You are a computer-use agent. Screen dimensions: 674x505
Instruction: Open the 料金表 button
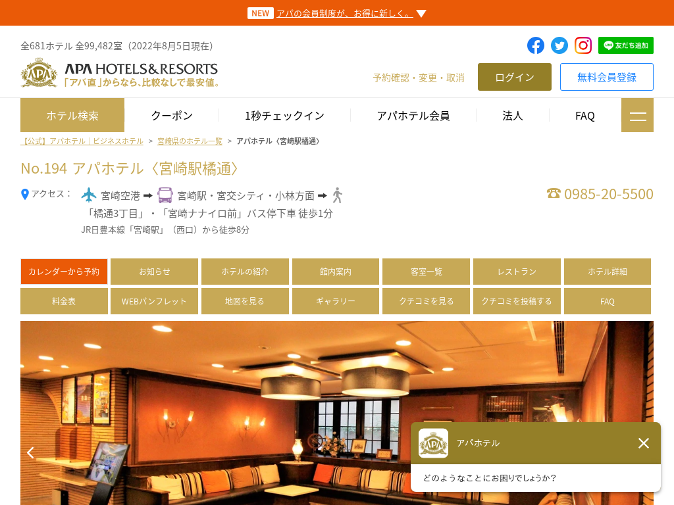click(64, 301)
